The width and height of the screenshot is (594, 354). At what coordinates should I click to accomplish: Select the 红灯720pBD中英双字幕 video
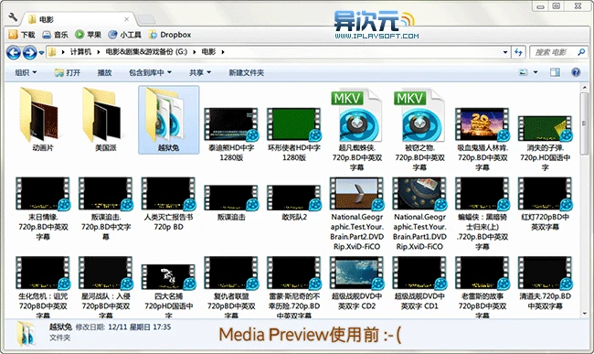(546, 205)
